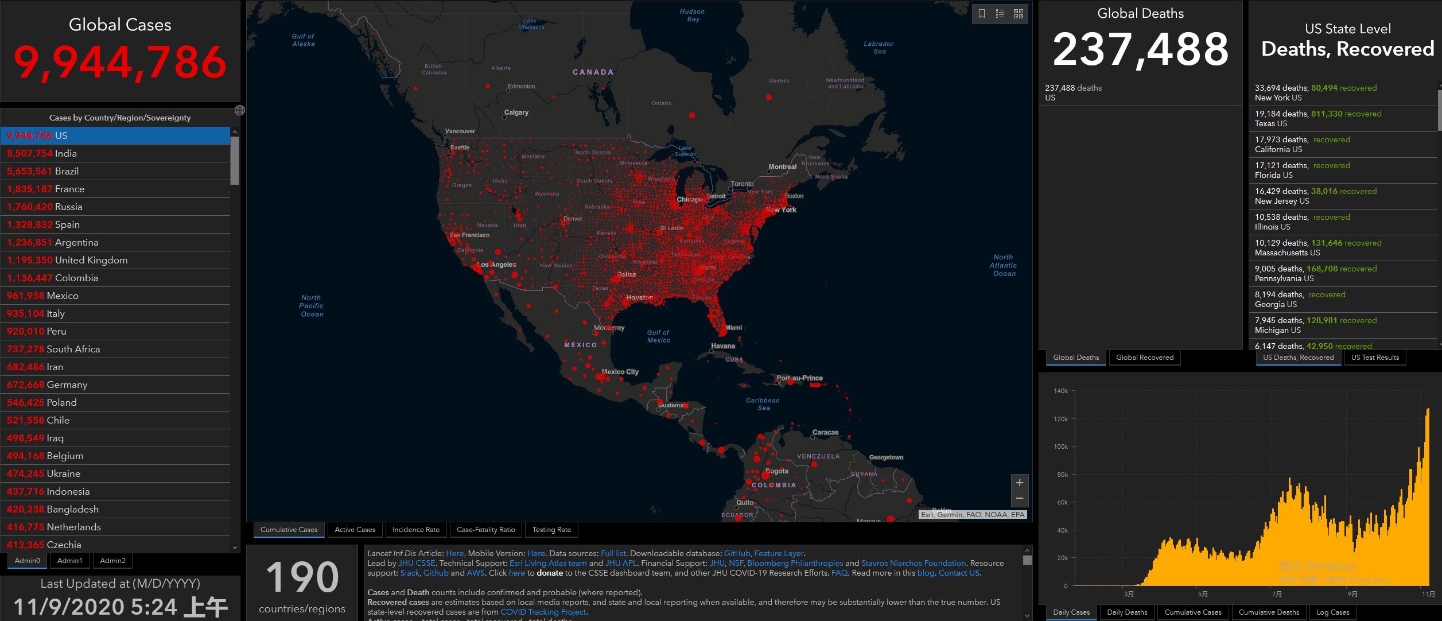Show the US Test Results tab

point(1375,358)
